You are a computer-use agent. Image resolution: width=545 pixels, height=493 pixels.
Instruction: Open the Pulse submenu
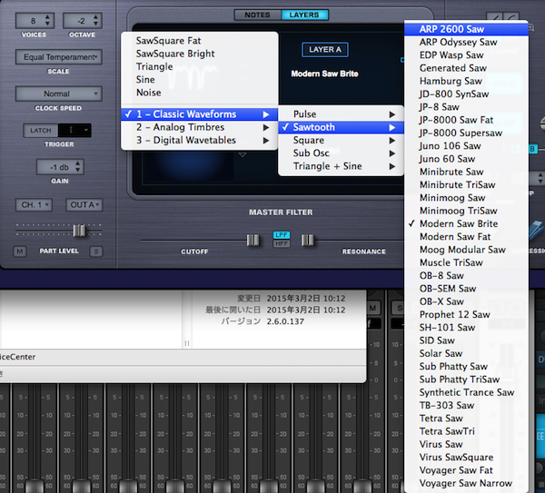(x=341, y=114)
